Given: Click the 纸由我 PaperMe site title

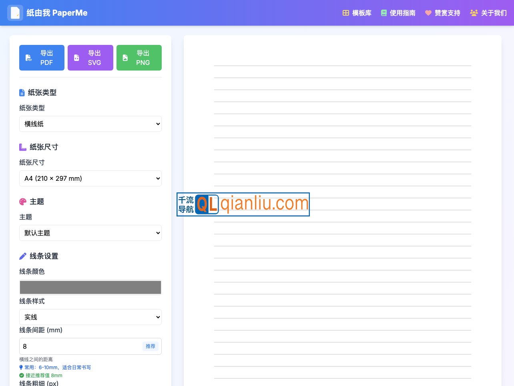Looking at the screenshot, I should pyautogui.click(x=57, y=13).
